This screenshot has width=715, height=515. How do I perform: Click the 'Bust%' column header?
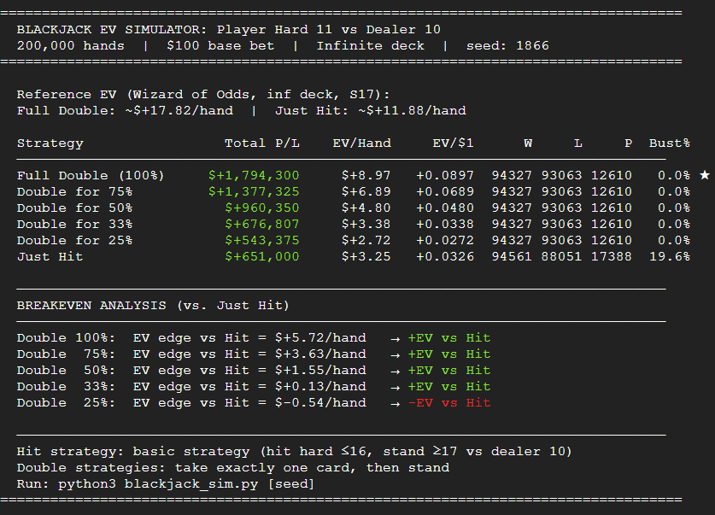tap(670, 143)
